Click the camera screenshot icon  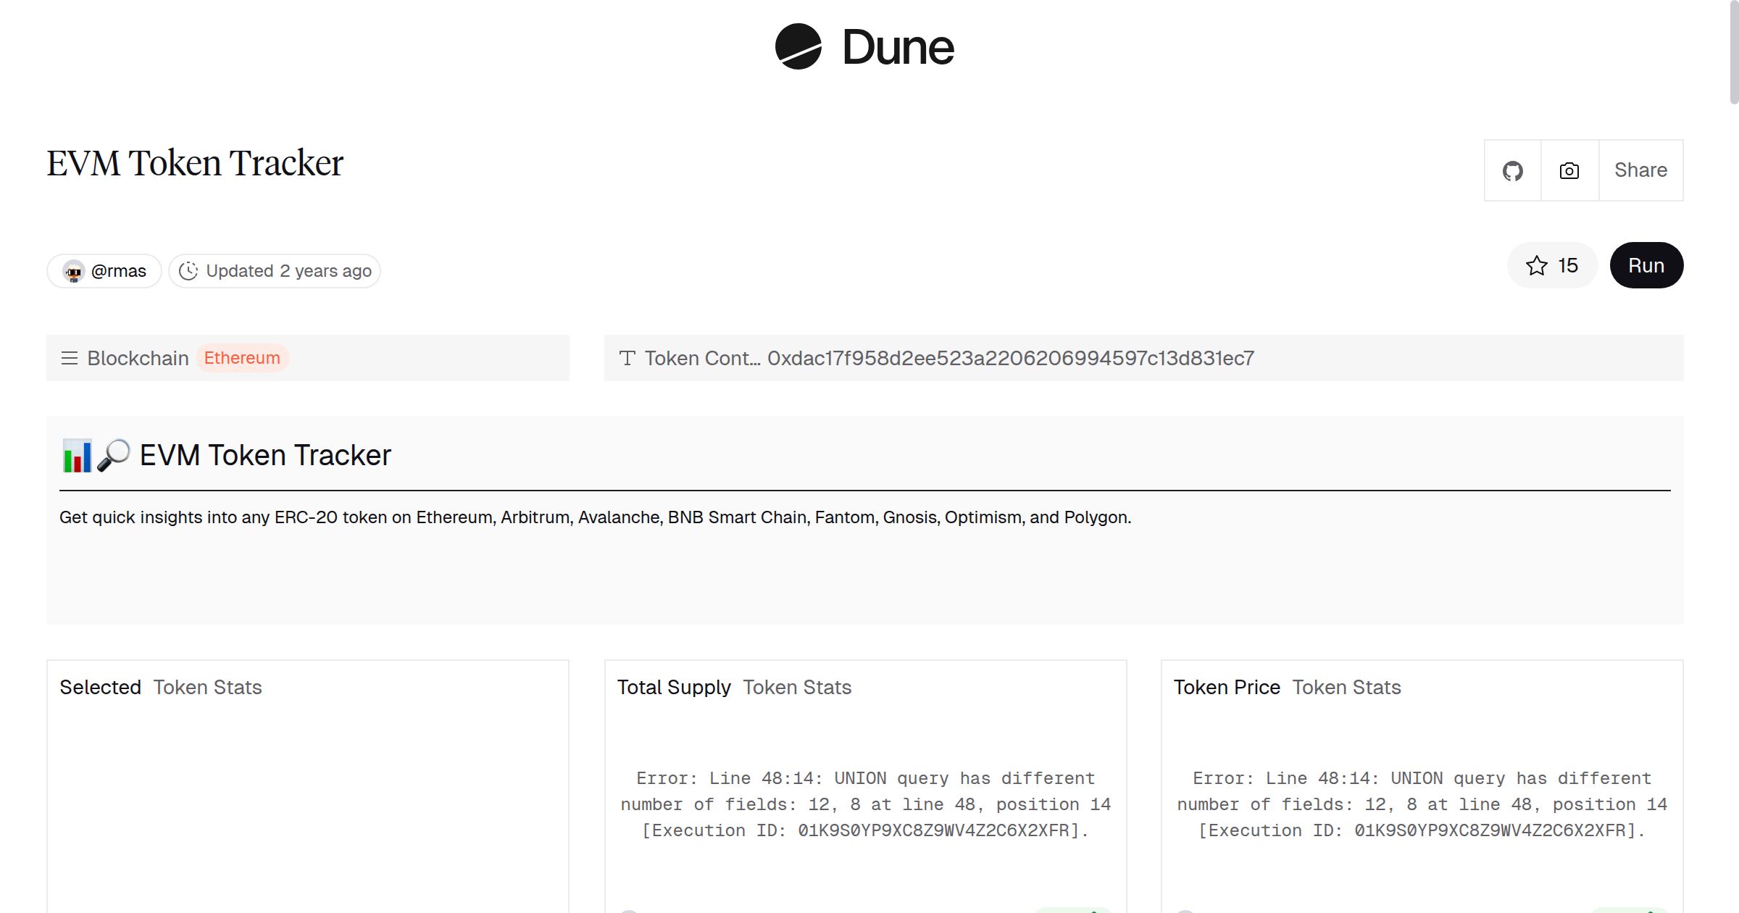(x=1569, y=171)
